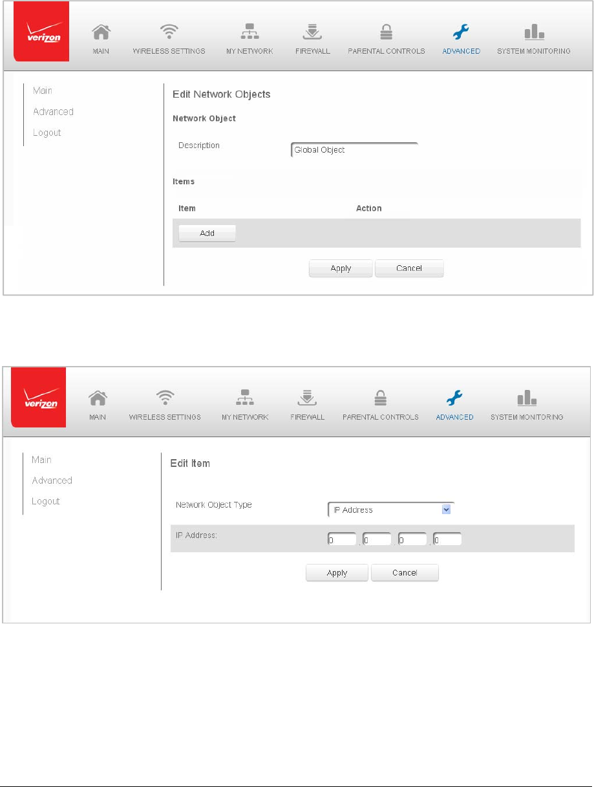Cancel in Edit Item screen

[x=405, y=573]
